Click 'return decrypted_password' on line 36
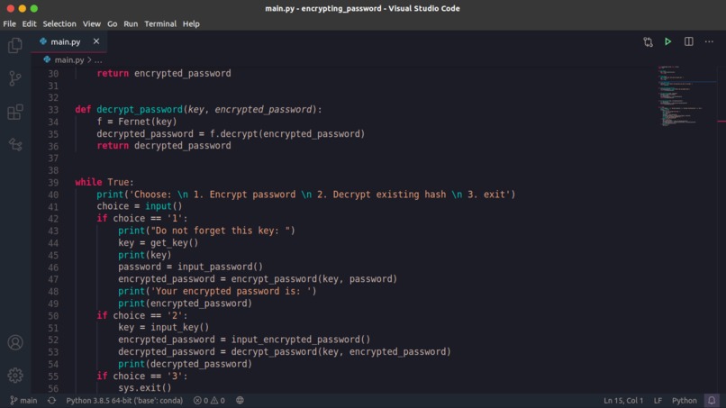The image size is (726, 408). tap(164, 145)
